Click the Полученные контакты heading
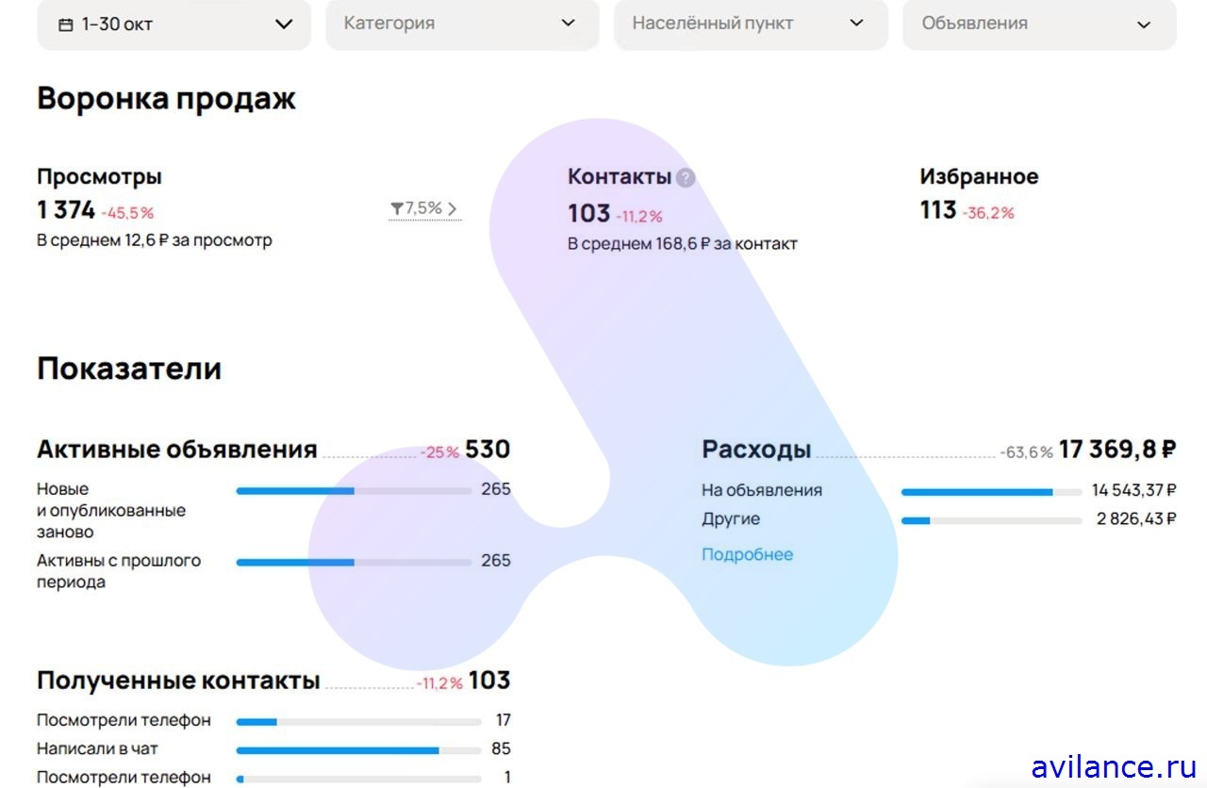The width and height of the screenshot is (1207, 788). pyautogui.click(x=178, y=681)
